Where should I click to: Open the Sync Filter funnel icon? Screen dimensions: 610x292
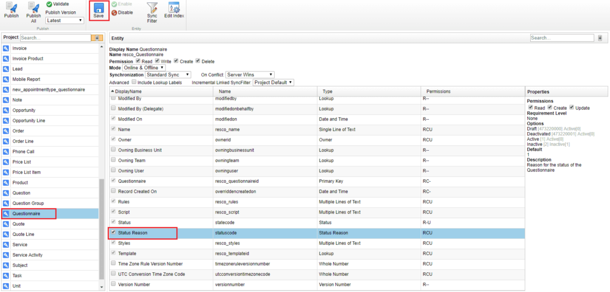pos(152,8)
